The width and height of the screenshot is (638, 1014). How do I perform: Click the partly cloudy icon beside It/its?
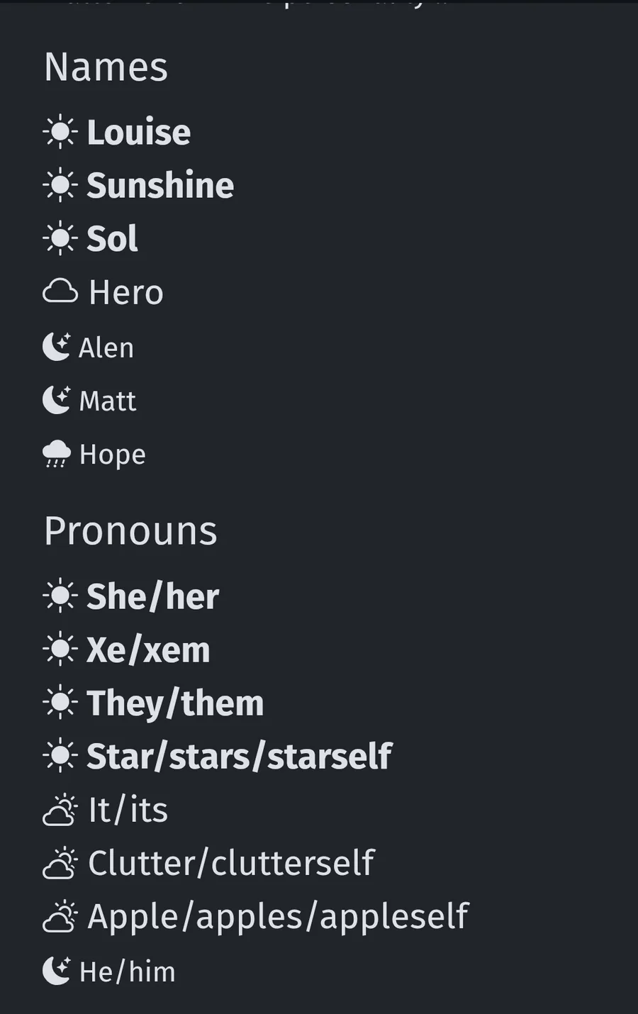coord(60,810)
